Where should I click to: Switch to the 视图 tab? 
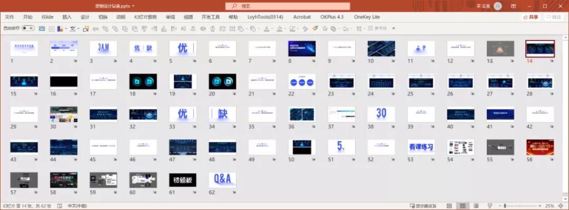188,17
